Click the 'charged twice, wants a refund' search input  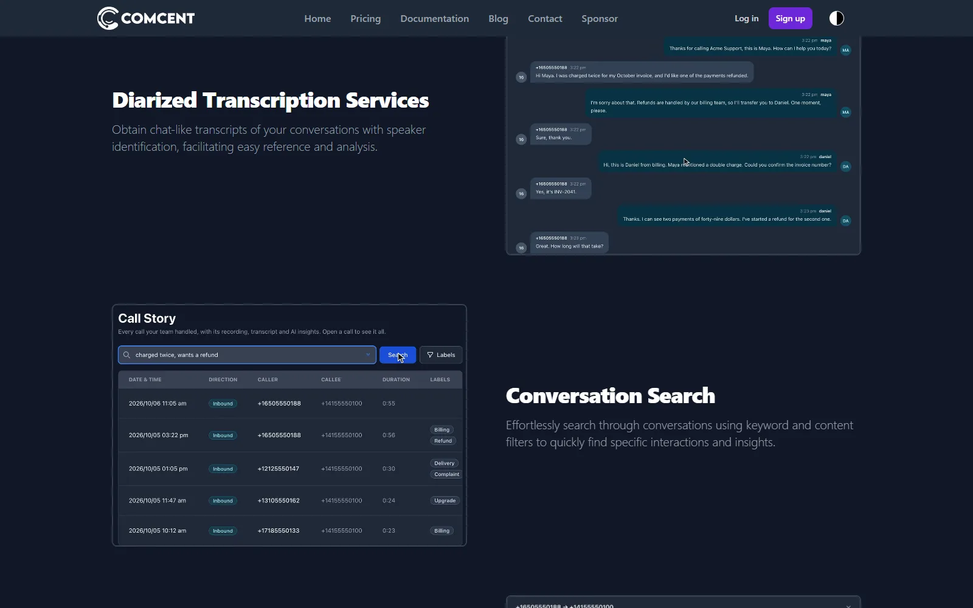coord(247,355)
